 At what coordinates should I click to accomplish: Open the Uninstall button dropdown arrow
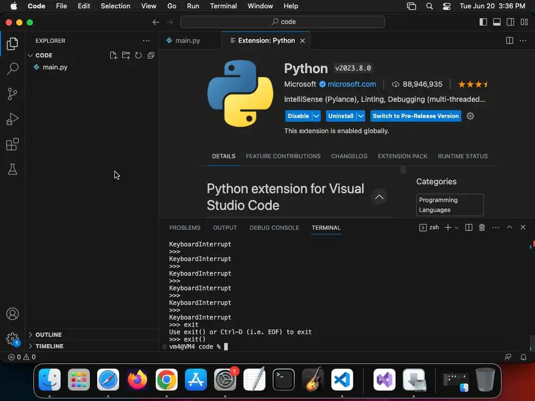coord(360,116)
